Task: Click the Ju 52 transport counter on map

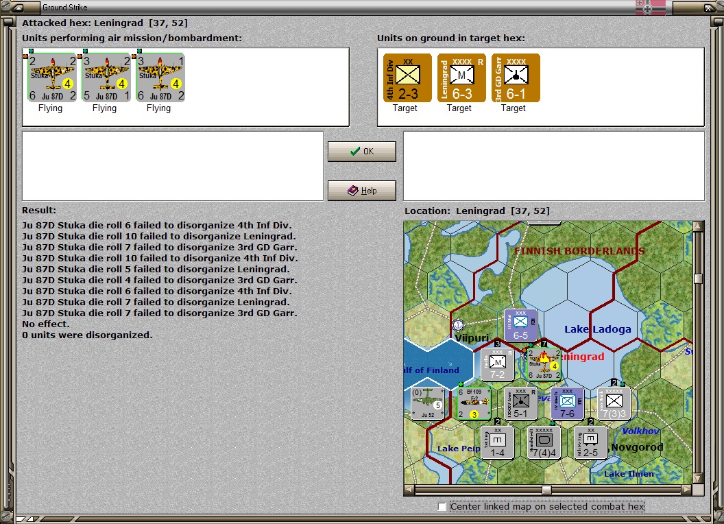Action: tap(428, 403)
